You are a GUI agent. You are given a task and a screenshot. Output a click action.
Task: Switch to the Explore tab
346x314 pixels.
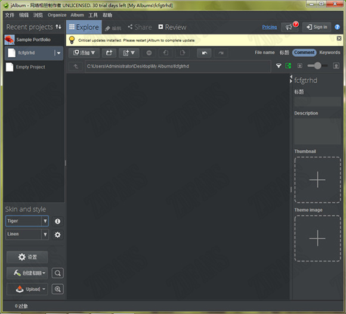pos(84,27)
